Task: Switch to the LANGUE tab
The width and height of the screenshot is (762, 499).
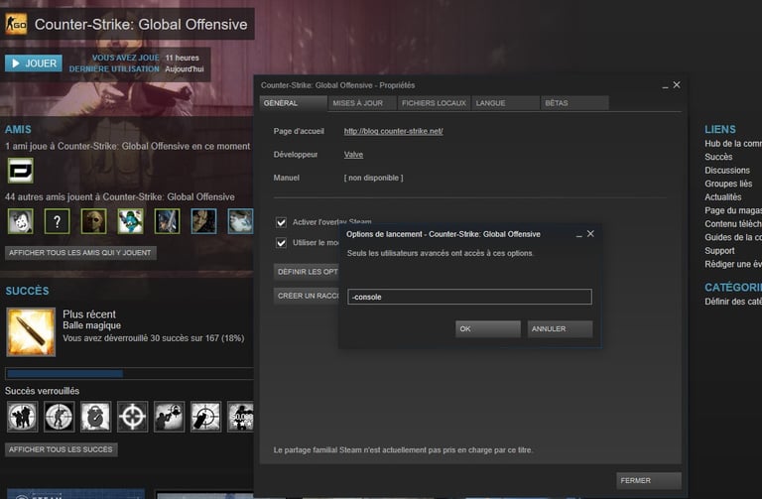Action: point(505,103)
